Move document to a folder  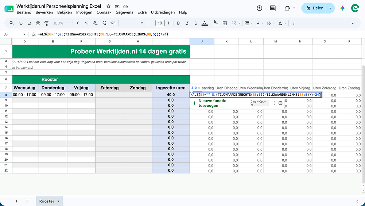(117, 6)
